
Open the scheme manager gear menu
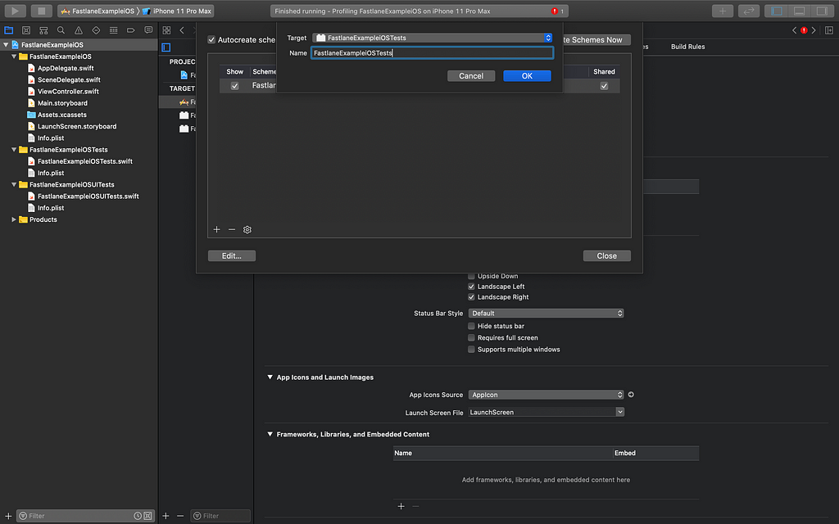coord(247,229)
